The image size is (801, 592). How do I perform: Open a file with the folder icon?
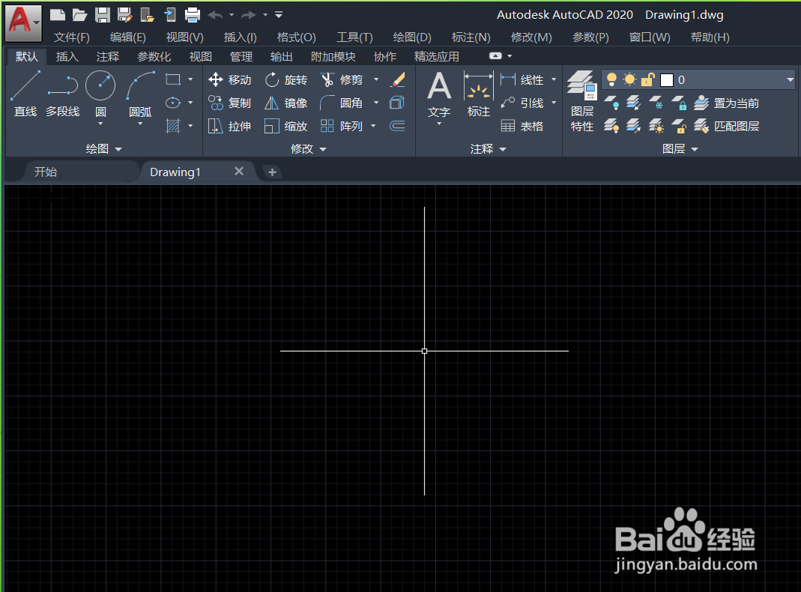[x=79, y=15]
